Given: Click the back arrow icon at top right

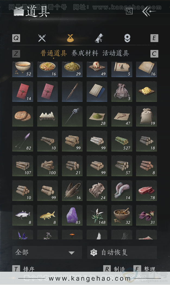Looking at the screenshot, I should (x=149, y=11).
